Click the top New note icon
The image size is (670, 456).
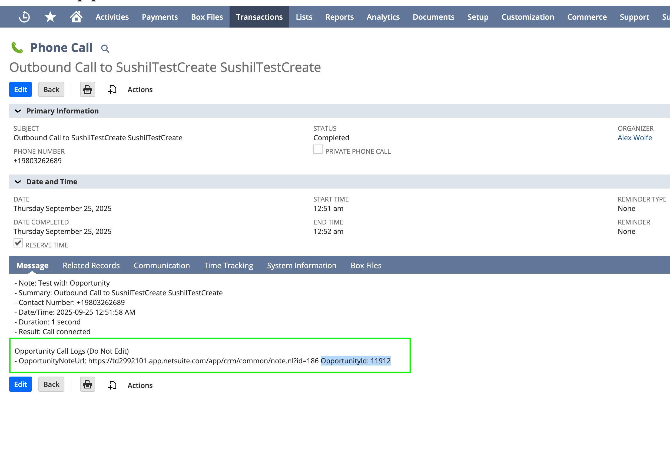pos(112,90)
